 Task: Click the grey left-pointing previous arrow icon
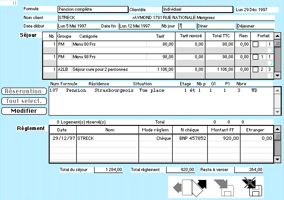[x=177, y=187]
